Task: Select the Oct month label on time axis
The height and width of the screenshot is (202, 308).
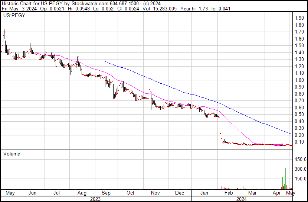Action: 130,193
